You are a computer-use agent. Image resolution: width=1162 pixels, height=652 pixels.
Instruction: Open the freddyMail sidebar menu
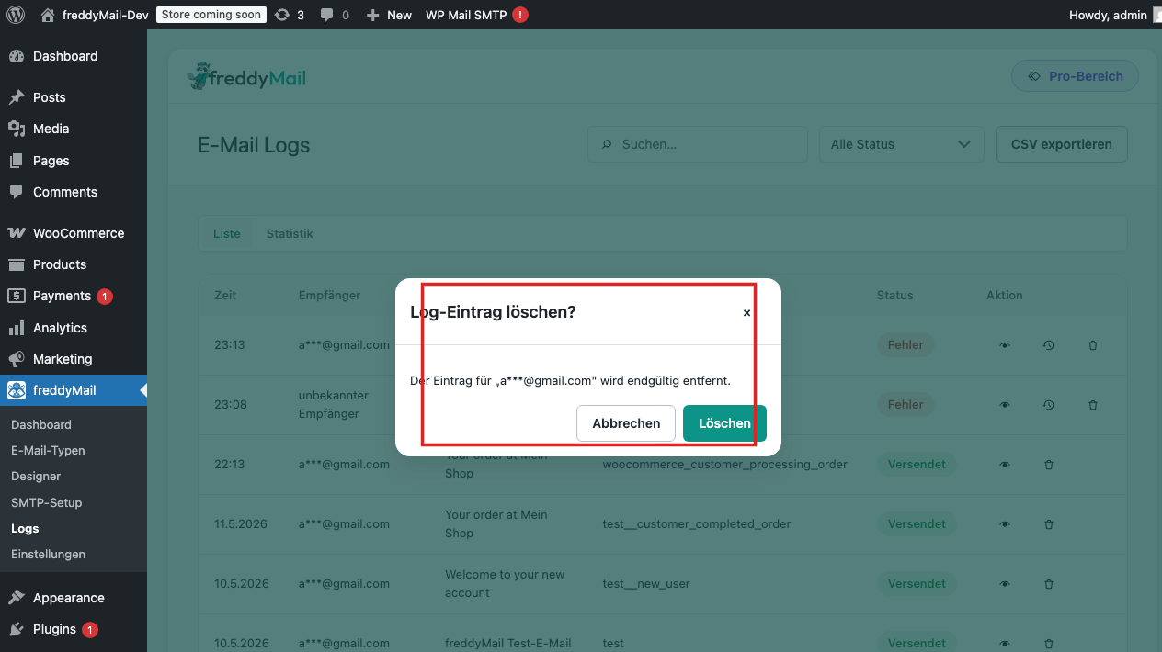point(74,390)
